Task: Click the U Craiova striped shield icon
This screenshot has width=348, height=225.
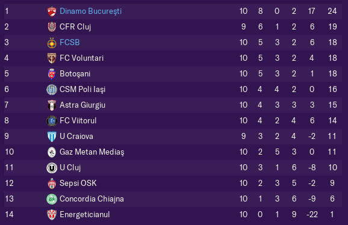Action: (52, 137)
